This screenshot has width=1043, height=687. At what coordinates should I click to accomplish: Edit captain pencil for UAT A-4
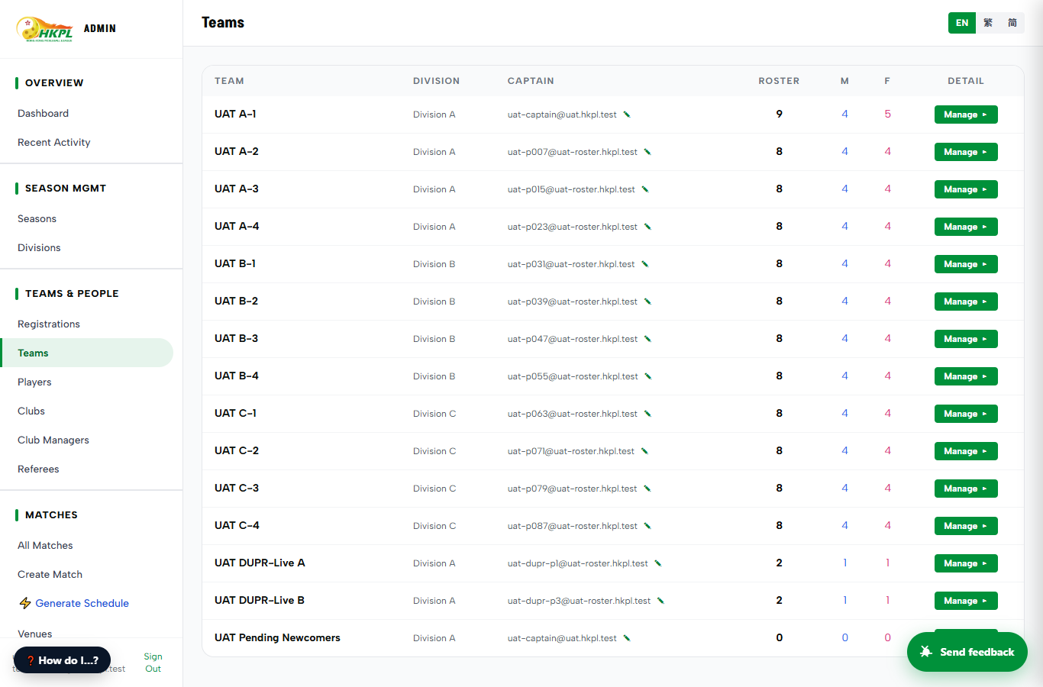(x=647, y=227)
